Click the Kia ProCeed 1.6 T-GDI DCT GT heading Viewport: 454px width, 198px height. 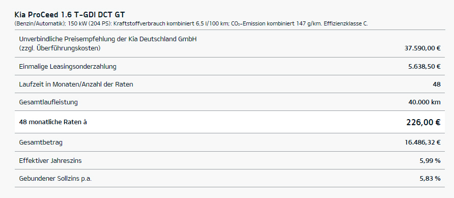(x=70, y=15)
